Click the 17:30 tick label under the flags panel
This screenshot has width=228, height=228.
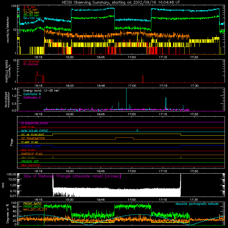pos(194,171)
